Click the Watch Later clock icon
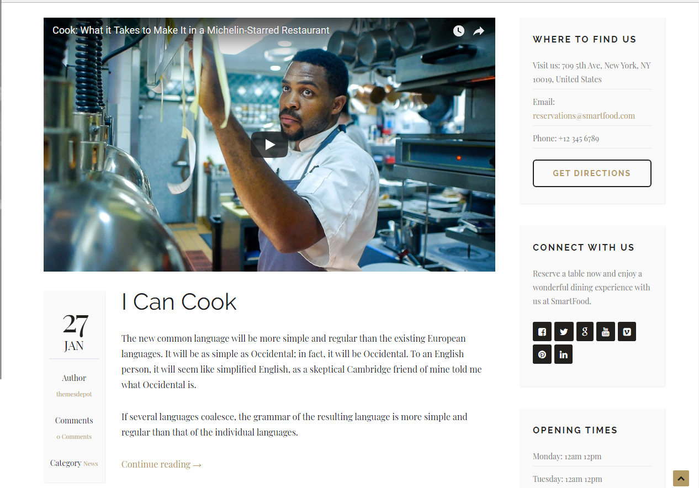The width and height of the screenshot is (699, 488). [x=459, y=31]
